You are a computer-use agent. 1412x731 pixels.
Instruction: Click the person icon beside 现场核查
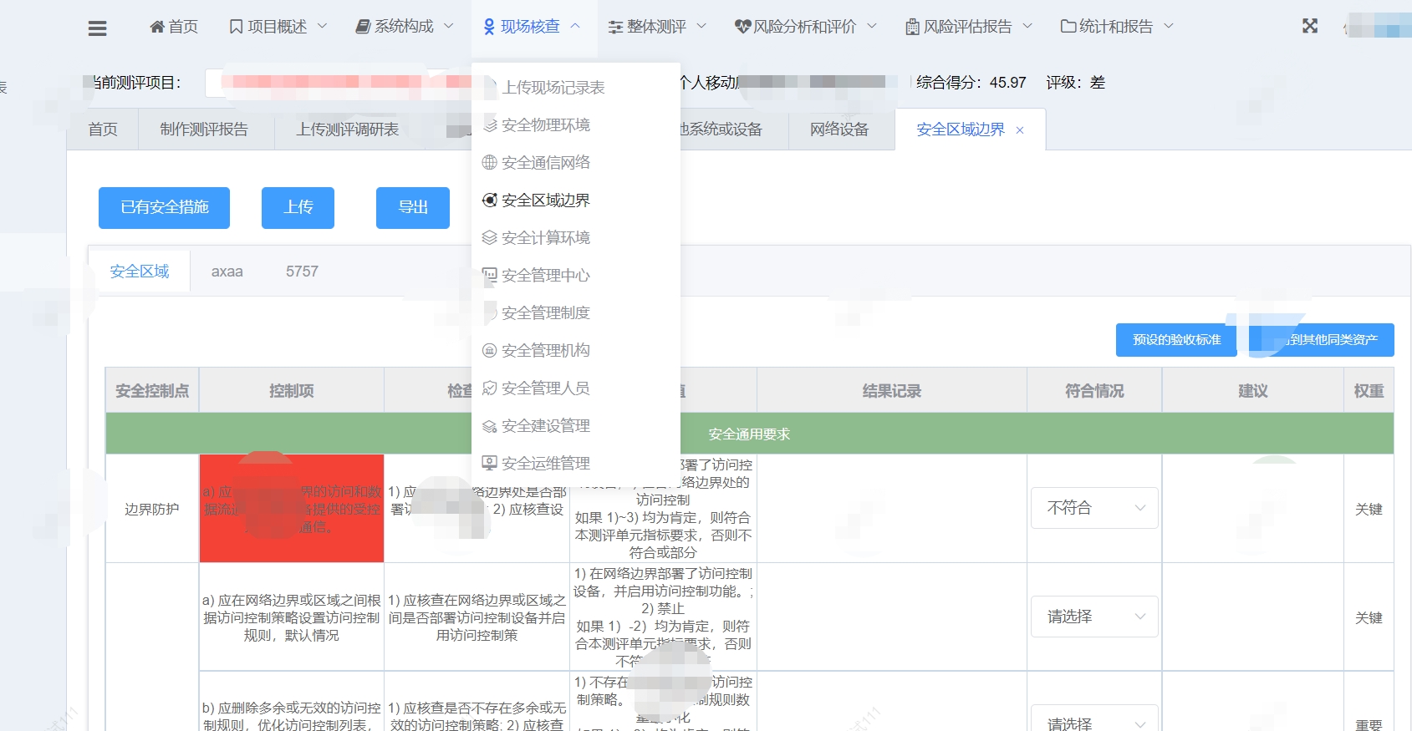click(489, 27)
